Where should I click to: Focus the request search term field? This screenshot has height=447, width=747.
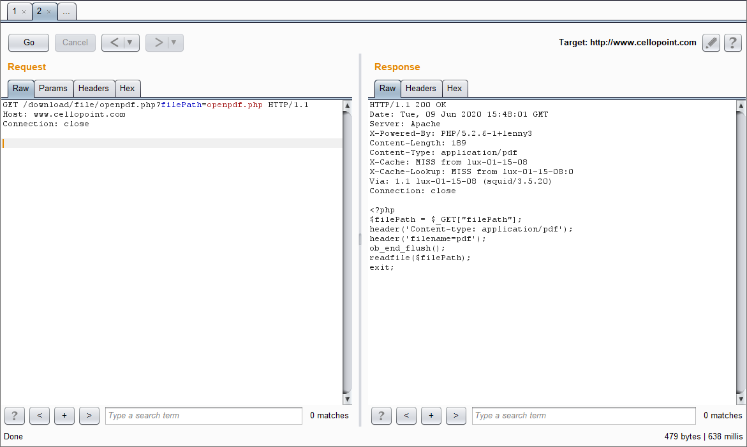point(204,416)
